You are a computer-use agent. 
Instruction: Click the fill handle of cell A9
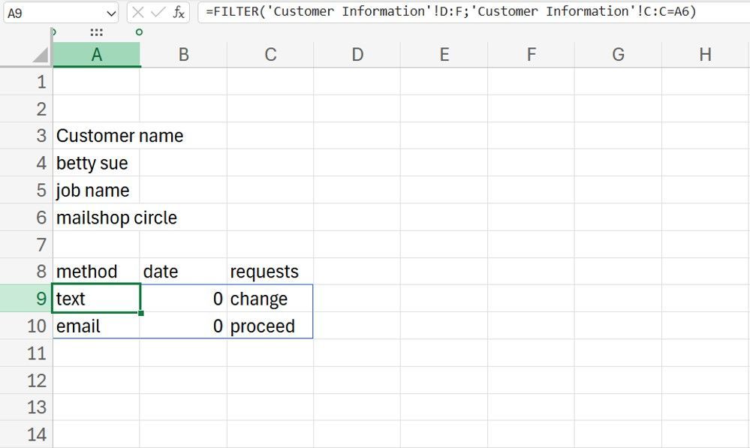[x=140, y=312]
